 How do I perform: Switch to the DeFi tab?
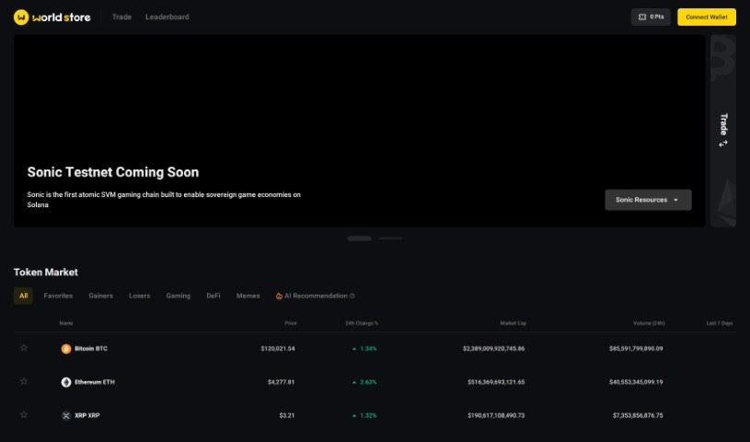click(213, 296)
